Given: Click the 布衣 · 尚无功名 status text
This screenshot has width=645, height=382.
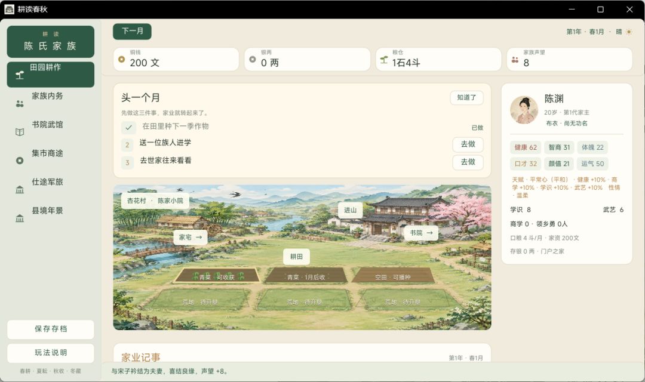Looking at the screenshot, I should click(x=566, y=124).
